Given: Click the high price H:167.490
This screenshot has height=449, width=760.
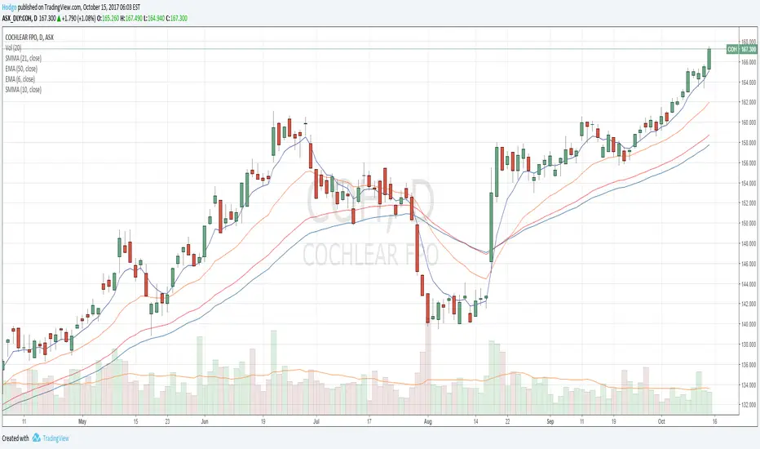Looking at the screenshot, I should 131,19.
